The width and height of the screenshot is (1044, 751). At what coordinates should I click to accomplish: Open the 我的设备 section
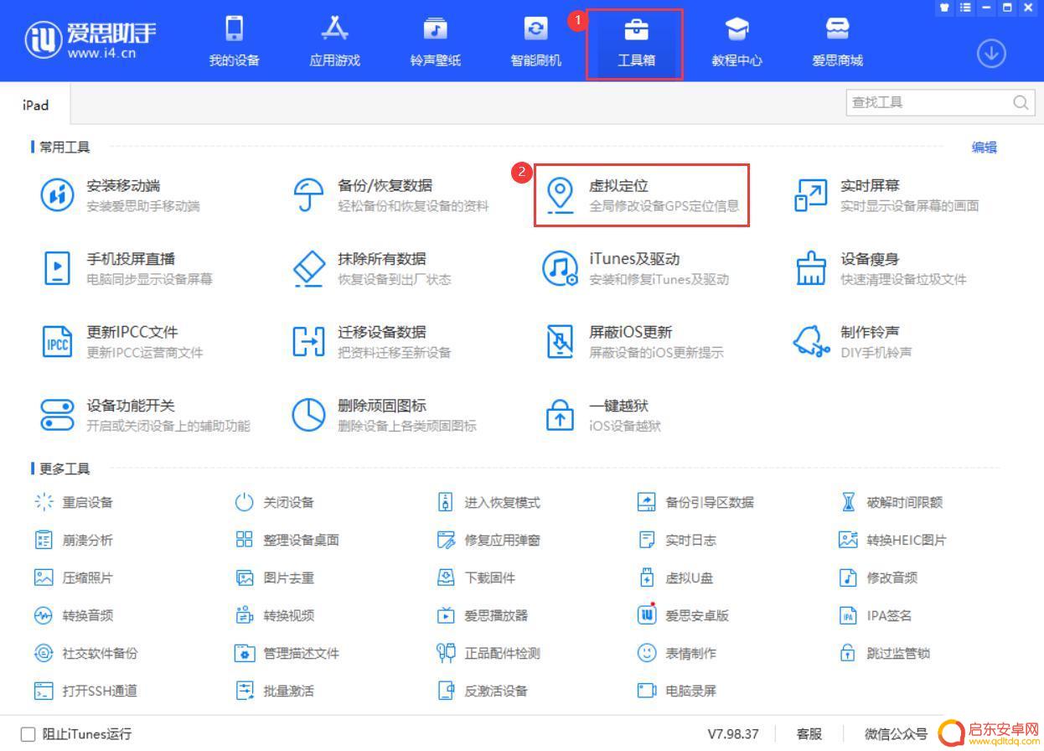click(235, 41)
